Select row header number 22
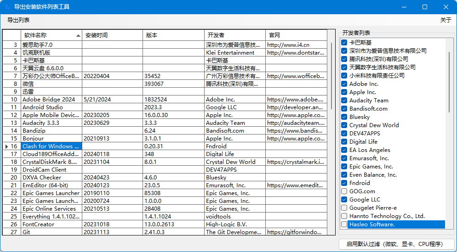 click(11, 193)
